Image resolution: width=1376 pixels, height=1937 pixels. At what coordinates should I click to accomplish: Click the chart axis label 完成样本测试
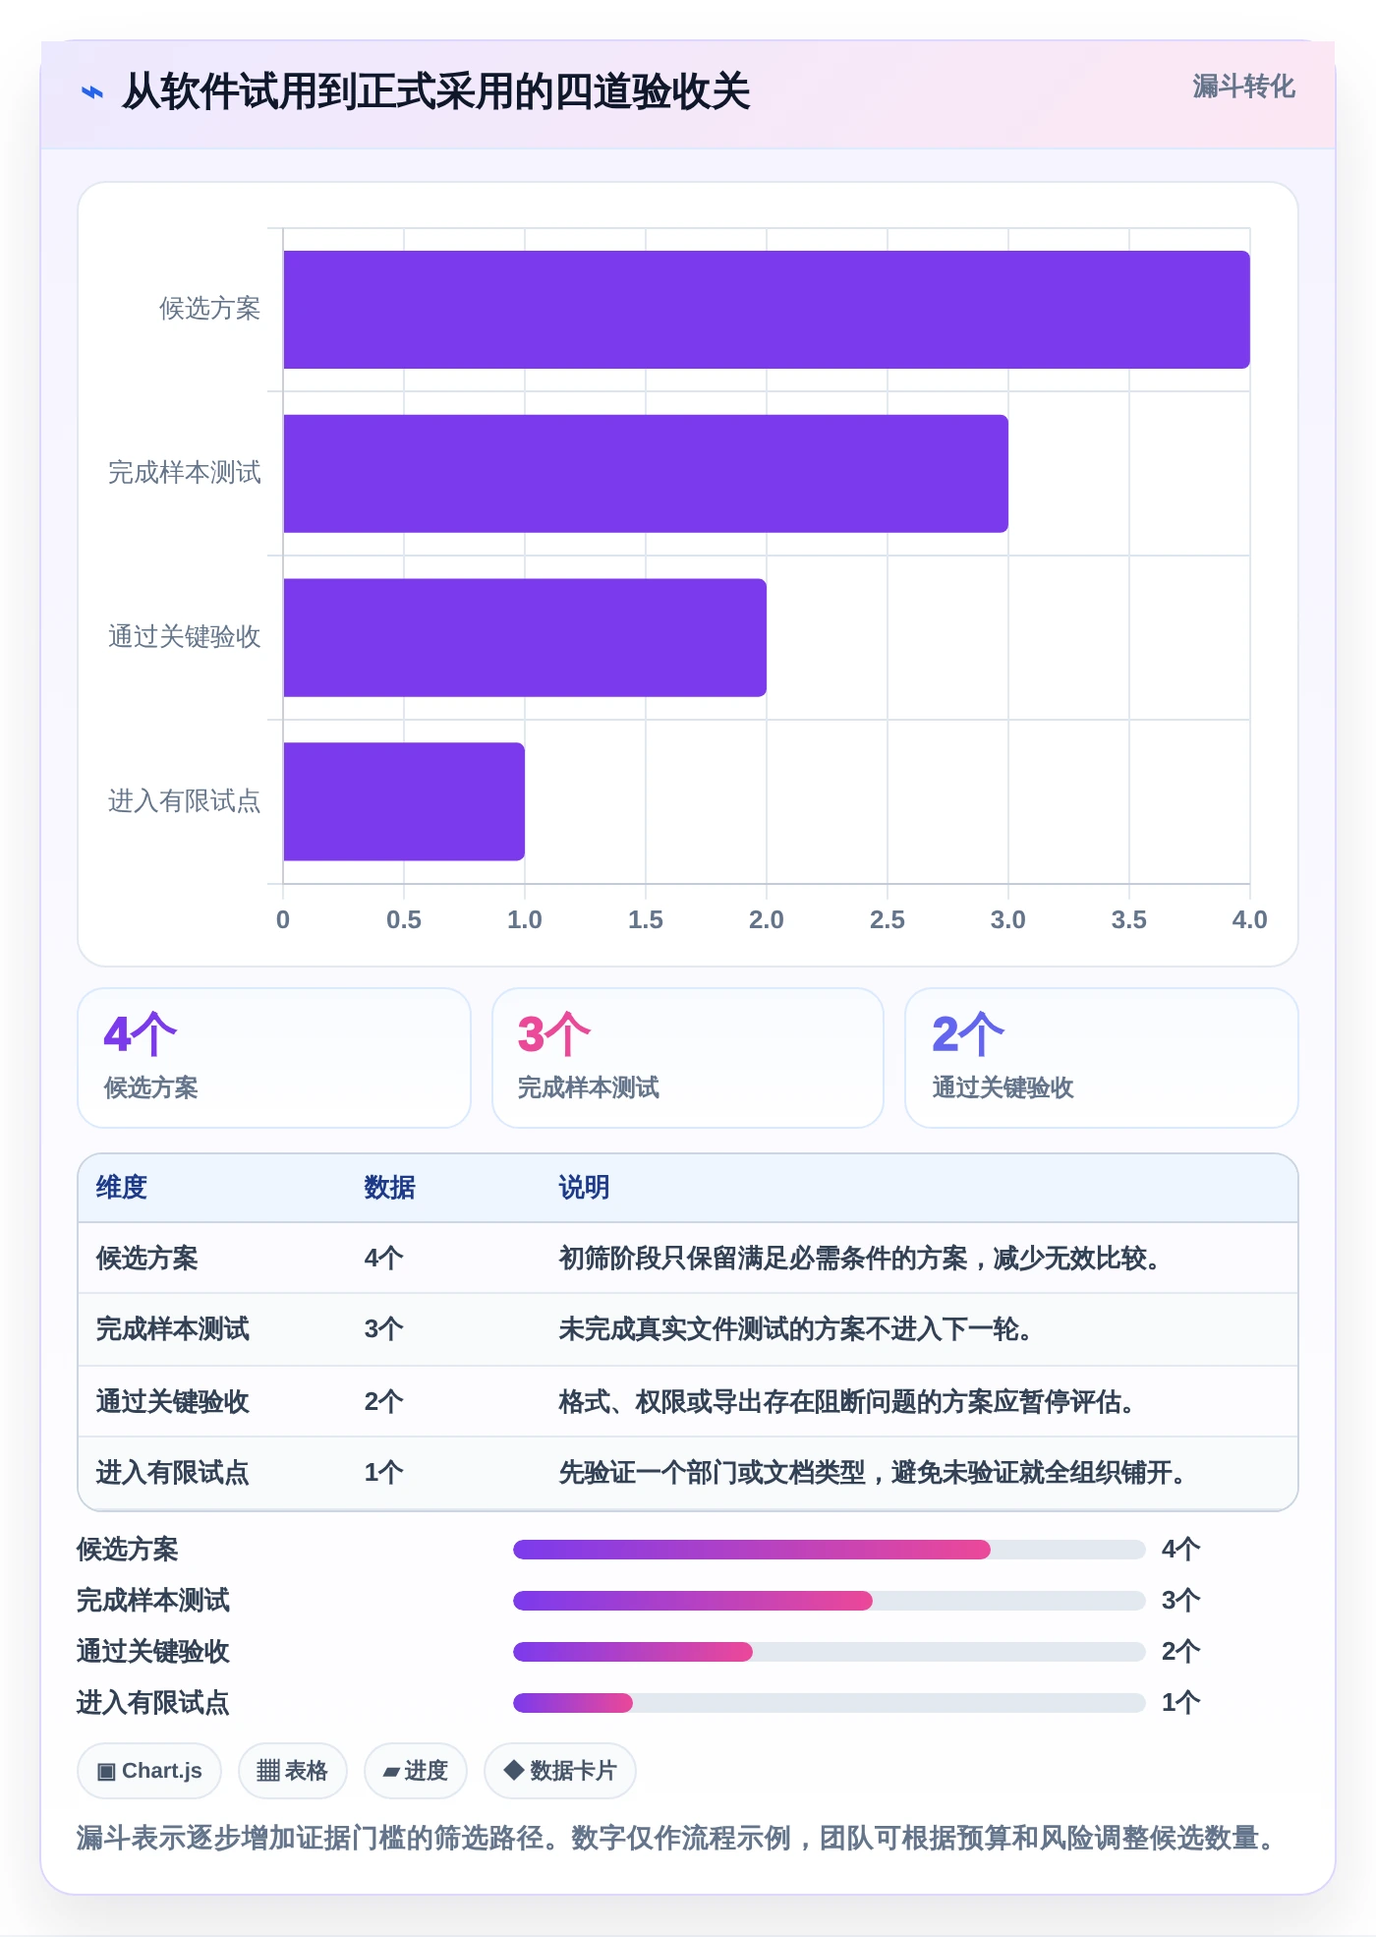click(185, 473)
